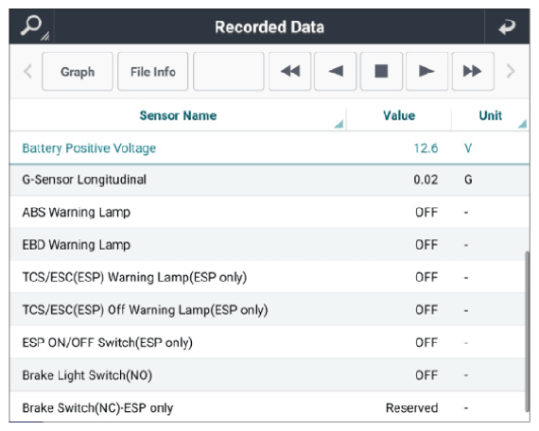539x431 pixels.
Task: Click the vertical scrollbar thumb
Action: click(528, 332)
